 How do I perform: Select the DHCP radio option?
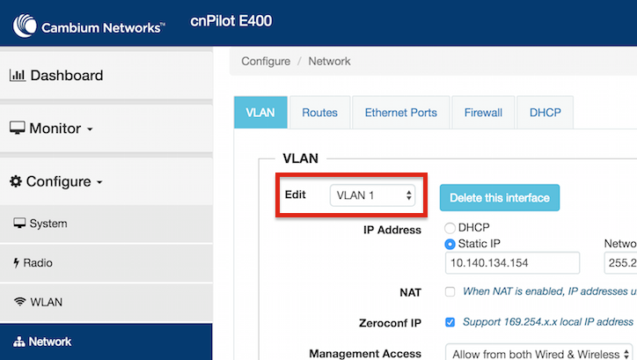tap(450, 227)
